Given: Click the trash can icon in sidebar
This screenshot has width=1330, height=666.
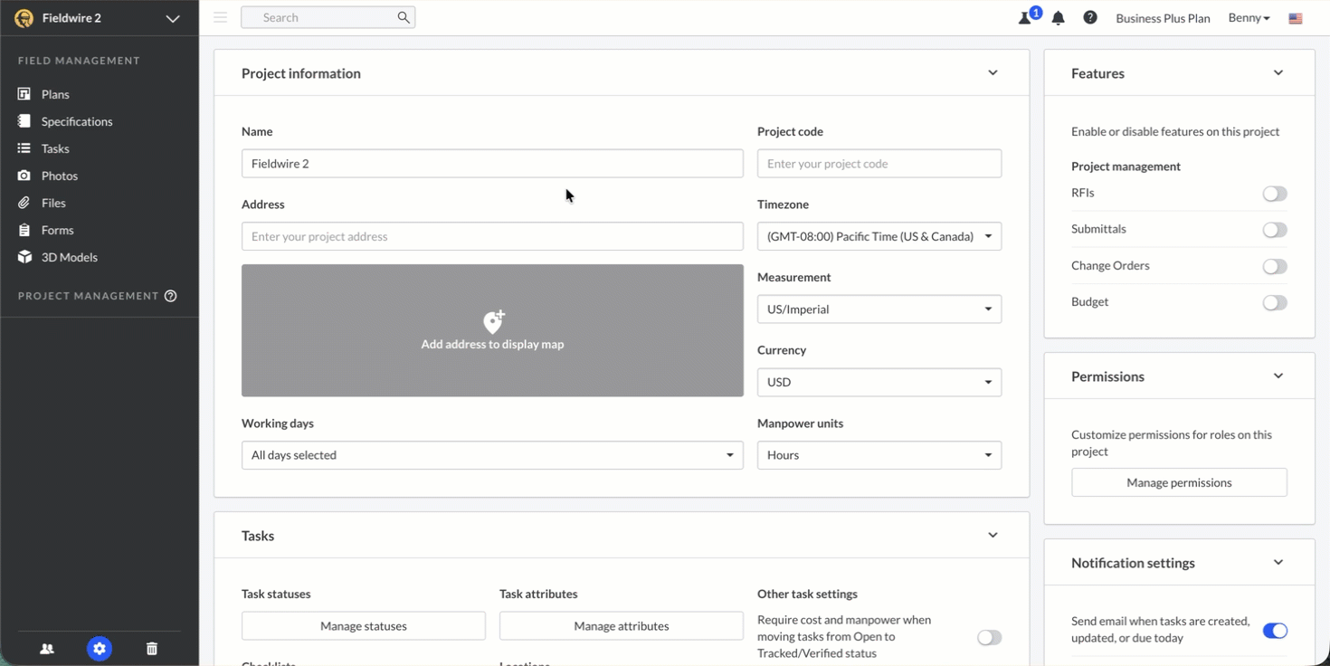Looking at the screenshot, I should point(152,649).
